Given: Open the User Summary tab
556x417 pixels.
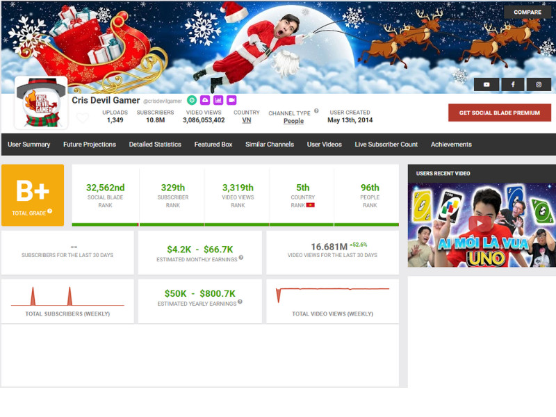Looking at the screenshot, I should [28, 145].
